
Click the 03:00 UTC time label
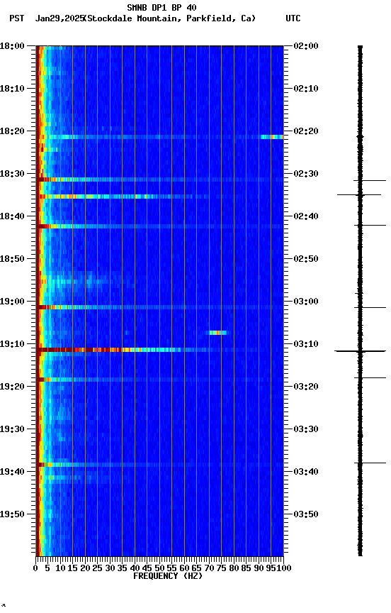point(306,302)
